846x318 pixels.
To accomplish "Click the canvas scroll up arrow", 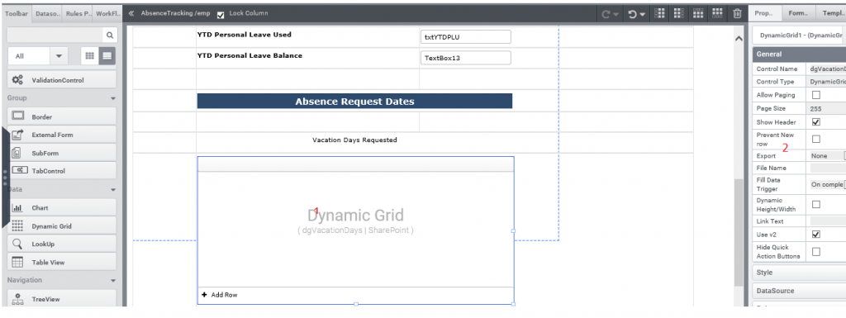I will pos(739,38).
